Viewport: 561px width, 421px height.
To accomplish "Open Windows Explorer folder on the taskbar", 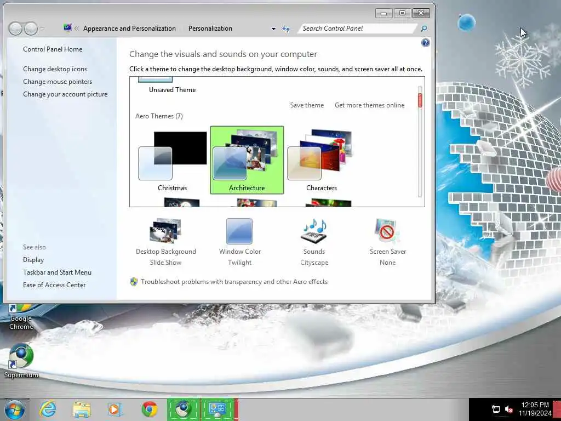I will pos(82,409).
